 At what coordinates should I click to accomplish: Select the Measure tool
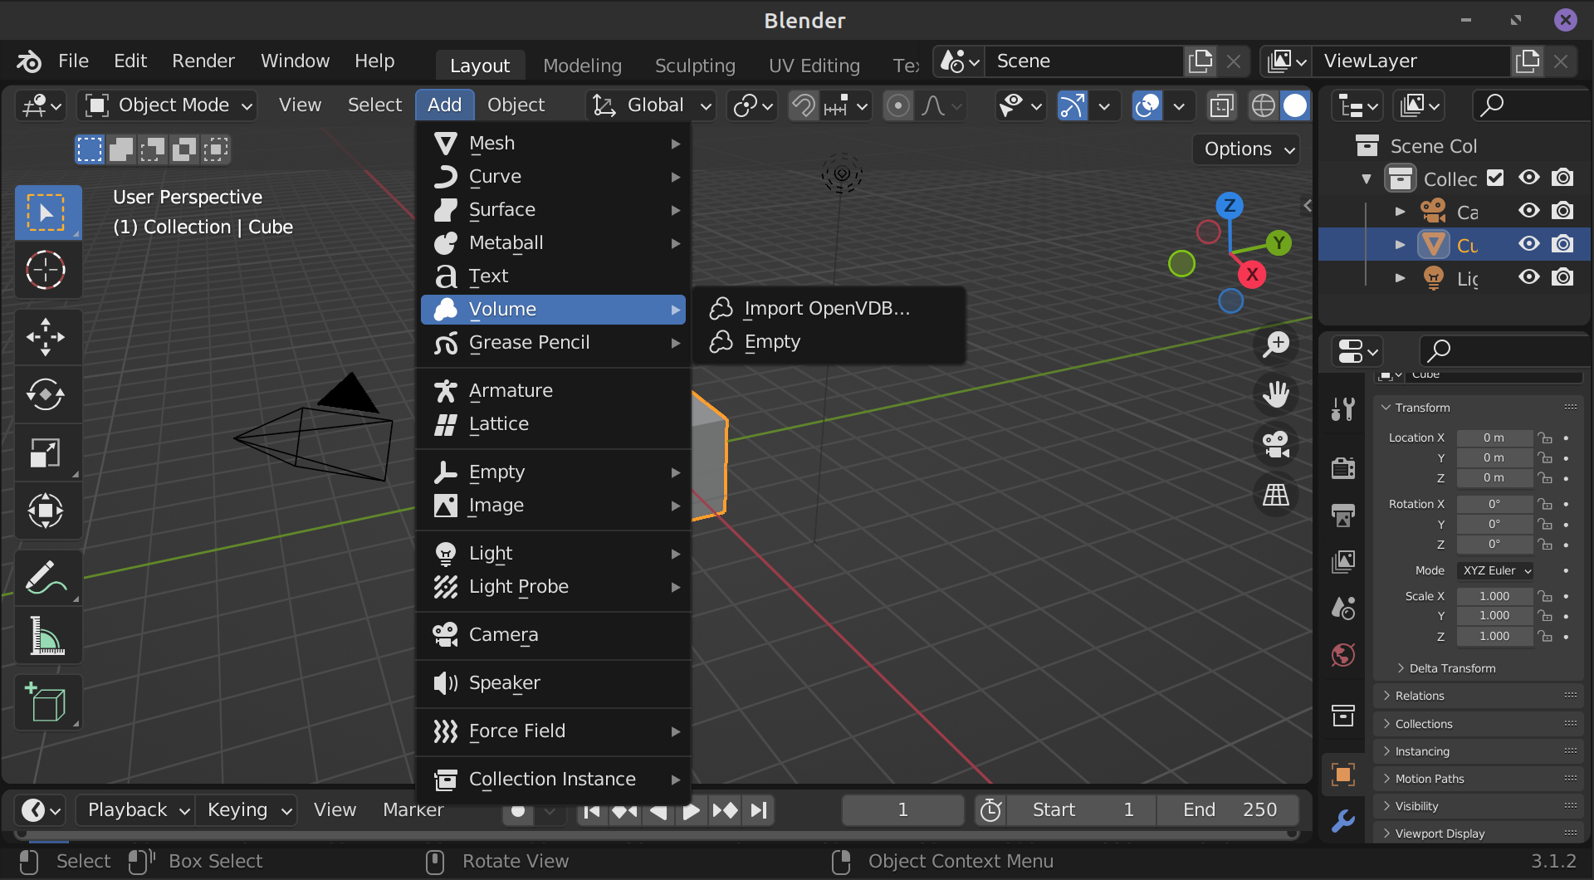coord(47,637)
